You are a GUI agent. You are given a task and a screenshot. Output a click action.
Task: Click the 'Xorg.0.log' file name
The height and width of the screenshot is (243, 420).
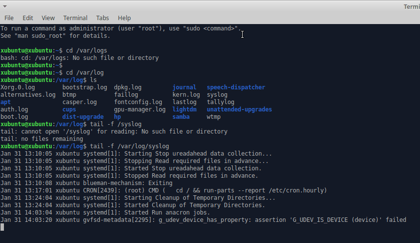[x=18, y=87]
